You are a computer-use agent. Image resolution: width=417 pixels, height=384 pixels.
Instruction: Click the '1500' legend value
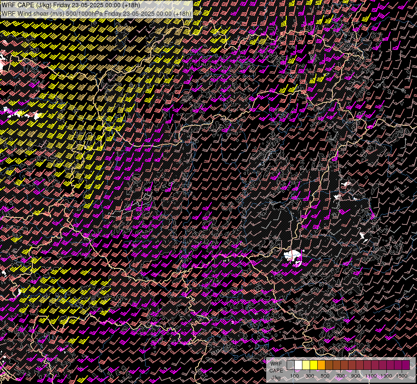point(402,376)
